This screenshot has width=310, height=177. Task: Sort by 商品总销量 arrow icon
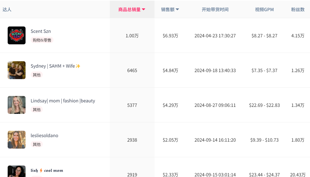pos(144,9)
